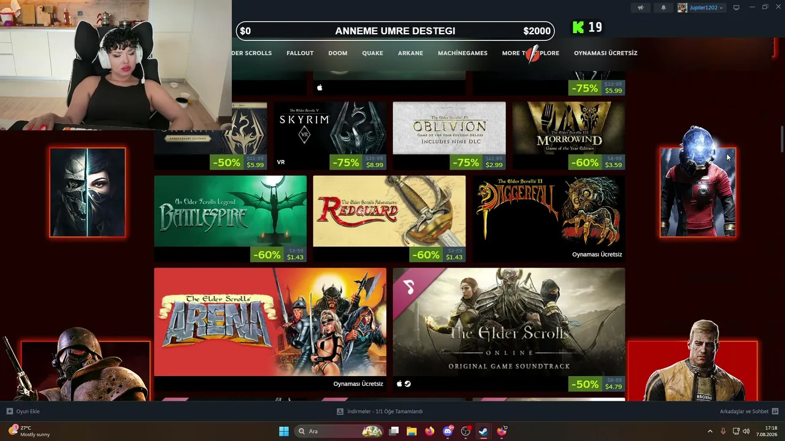785x441 pixels.
Task: Open the Steam notifications bell
Action: click(x=663, y=7)
